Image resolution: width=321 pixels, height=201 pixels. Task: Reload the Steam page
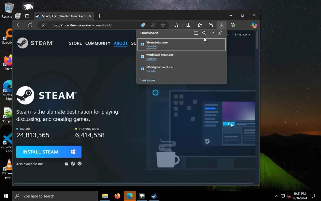click(x=30, y=25)
